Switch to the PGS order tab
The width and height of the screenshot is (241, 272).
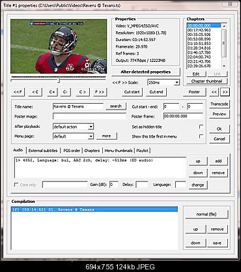tap(72, 151)
